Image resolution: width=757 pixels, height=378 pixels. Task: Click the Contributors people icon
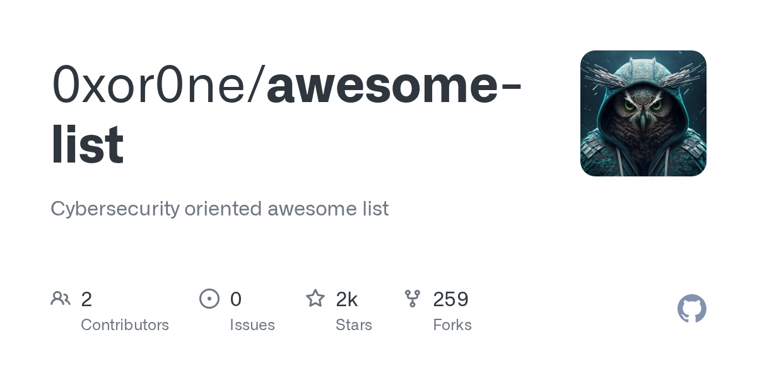61,299
